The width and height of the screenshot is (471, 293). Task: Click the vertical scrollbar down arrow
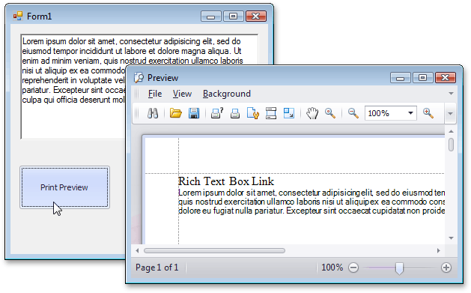(x=451, y=238)
